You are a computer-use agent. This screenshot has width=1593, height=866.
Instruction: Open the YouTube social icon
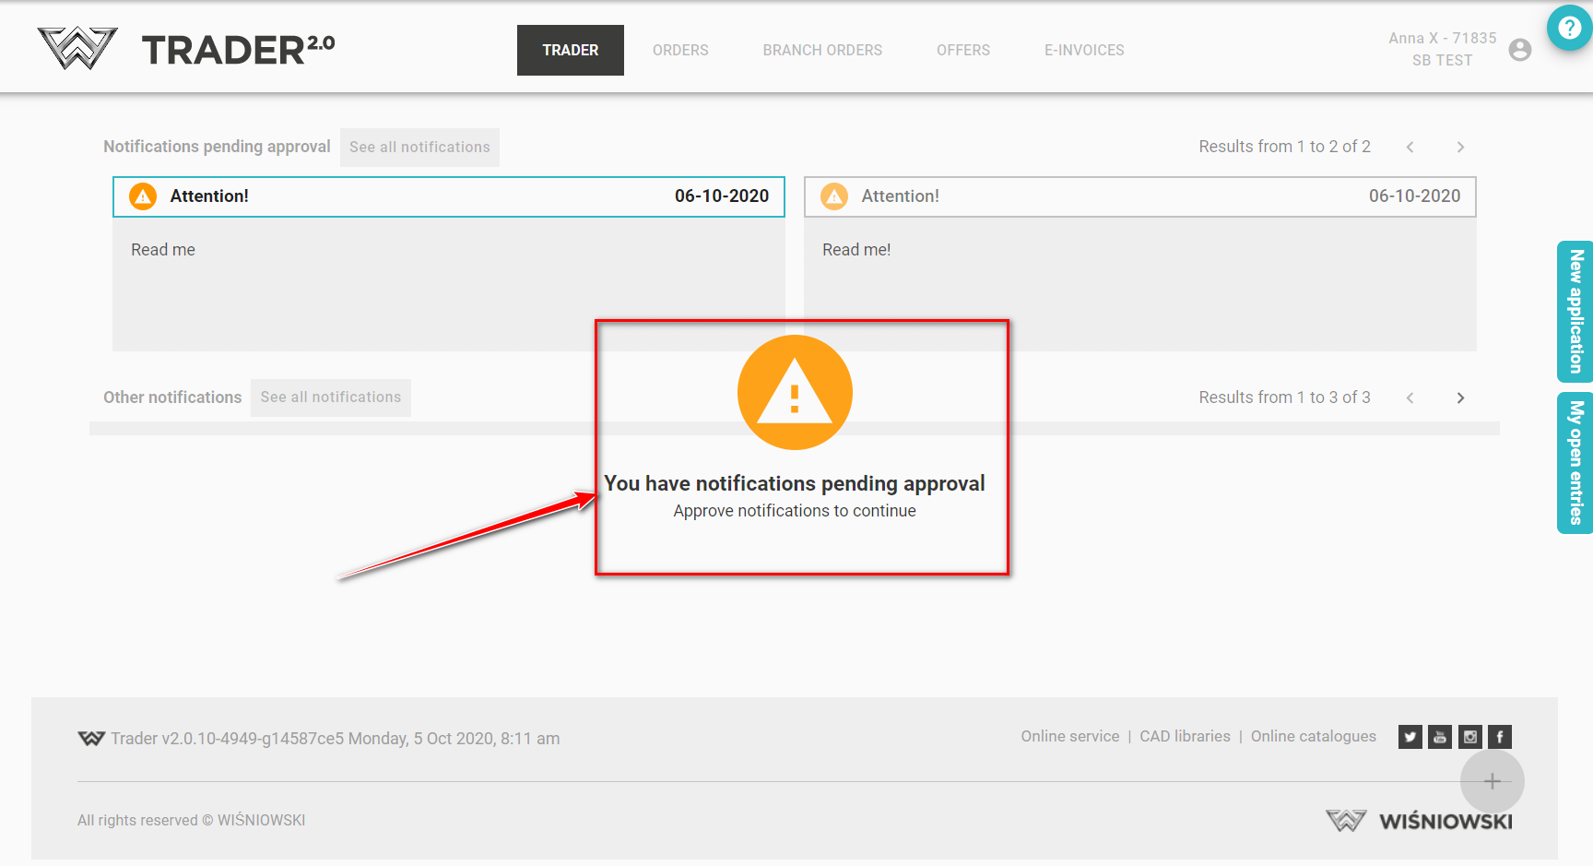1440,737
